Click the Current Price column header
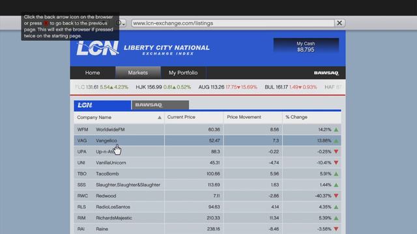The image size is (417, 234). [194, 117]
